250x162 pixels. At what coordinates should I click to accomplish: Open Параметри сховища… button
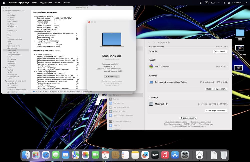click(x=216, y=111)
